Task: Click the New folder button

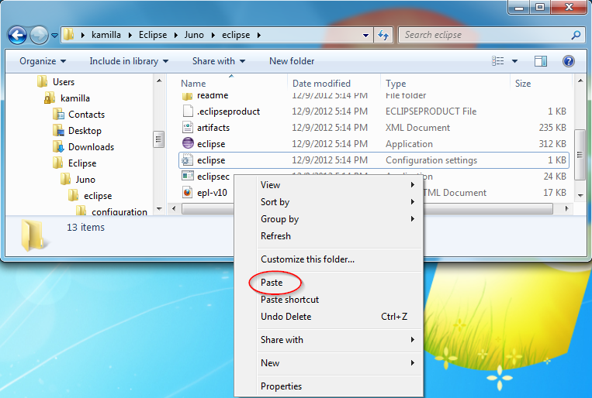Action: pos(292,61)
